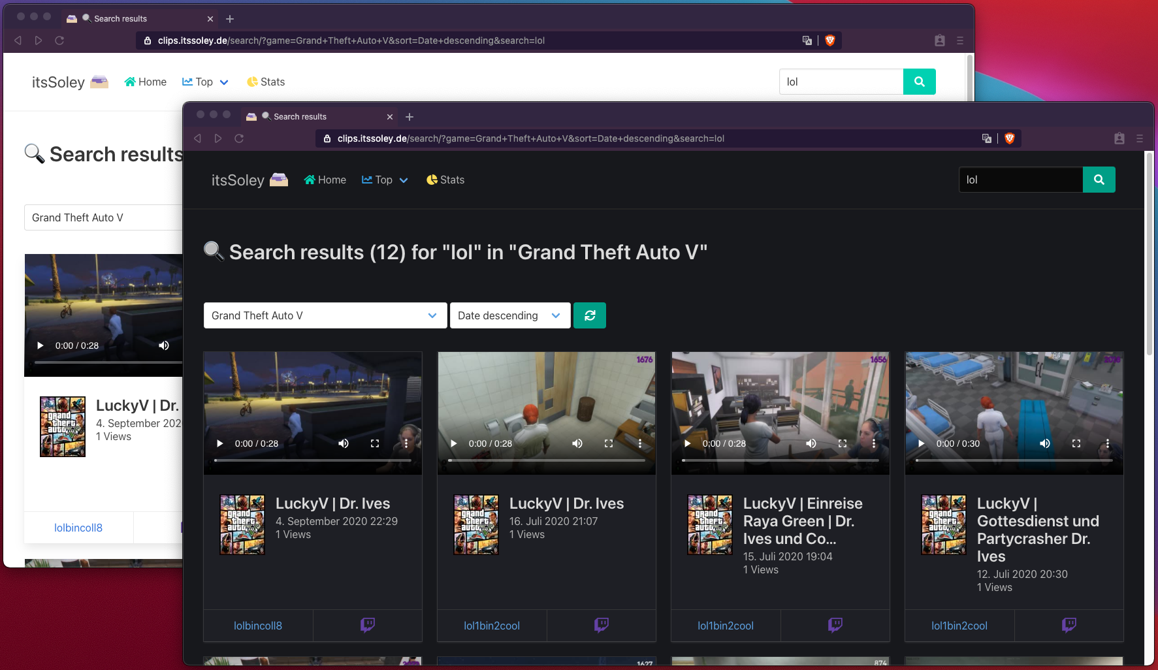The width and height of the screenshot is (1158, 670).
Task: Play the Einreise Raya Green clip
Action: (x=688, y=443)
